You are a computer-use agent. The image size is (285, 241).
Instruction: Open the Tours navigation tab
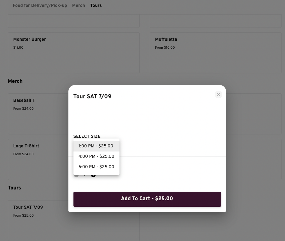(x=96, y=5)
